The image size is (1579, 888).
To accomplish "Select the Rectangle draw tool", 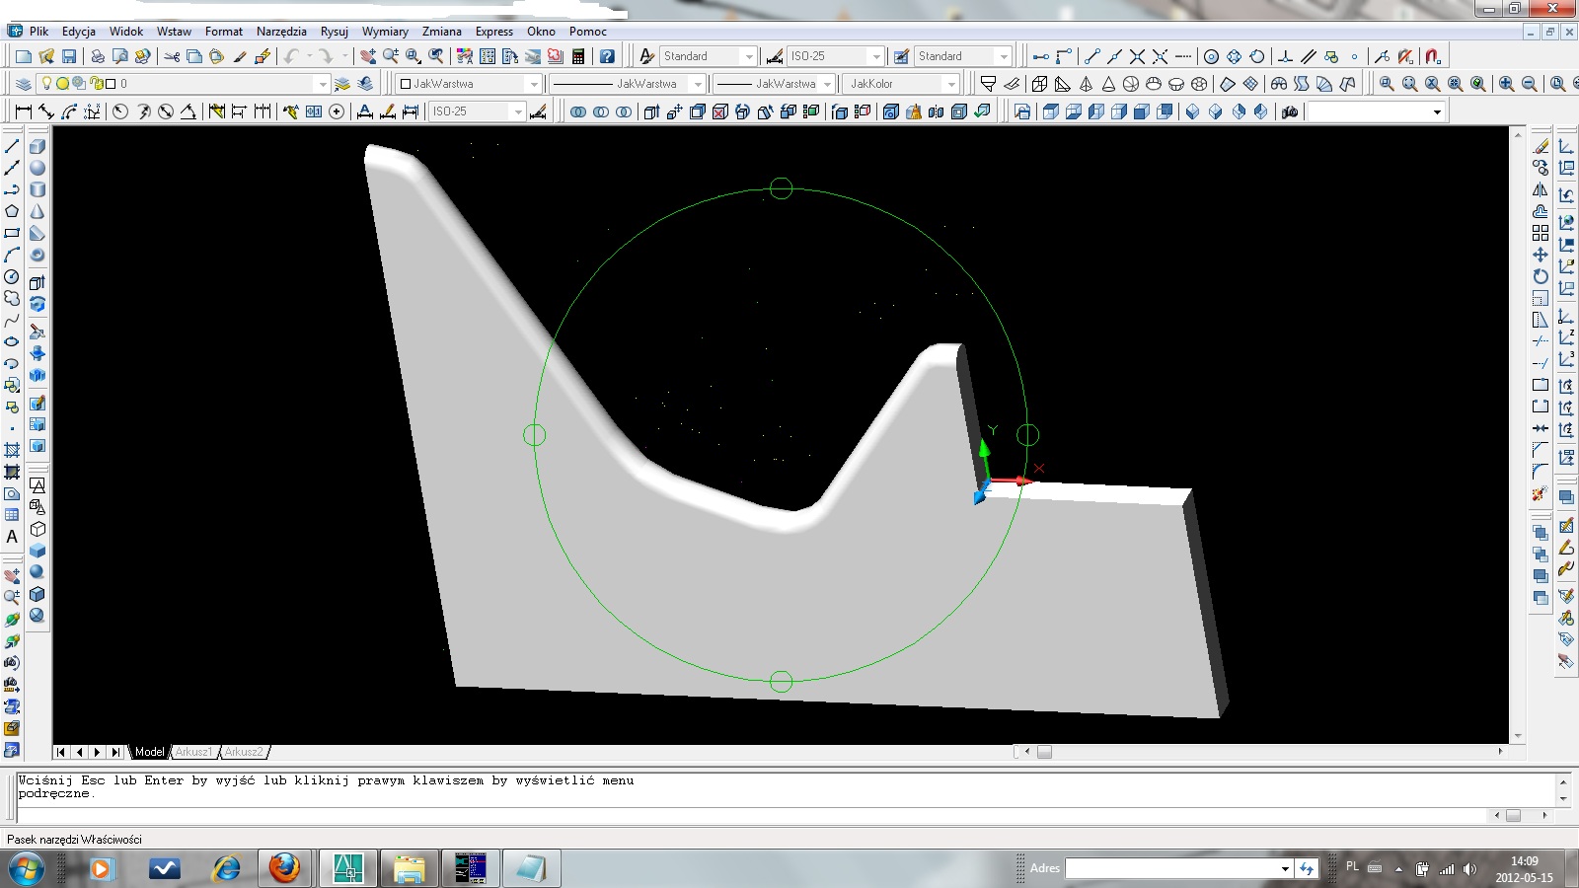I will (x=12, y=233).
